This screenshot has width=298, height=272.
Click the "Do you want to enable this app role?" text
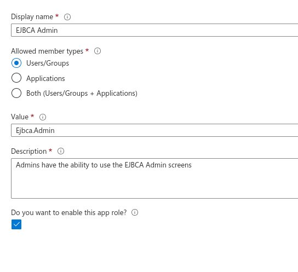click(x=69, y=212)
